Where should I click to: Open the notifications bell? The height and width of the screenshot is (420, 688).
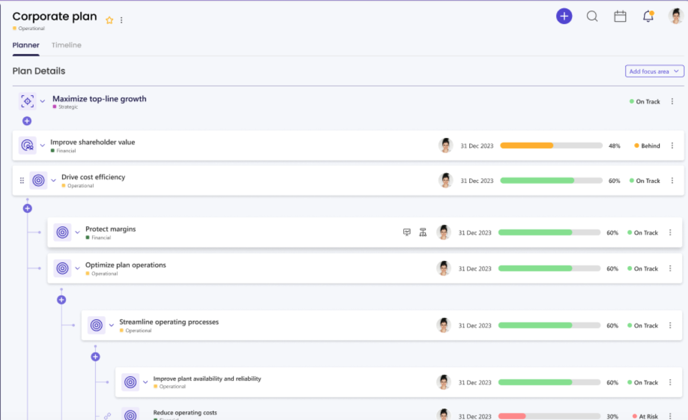(648, 16)
